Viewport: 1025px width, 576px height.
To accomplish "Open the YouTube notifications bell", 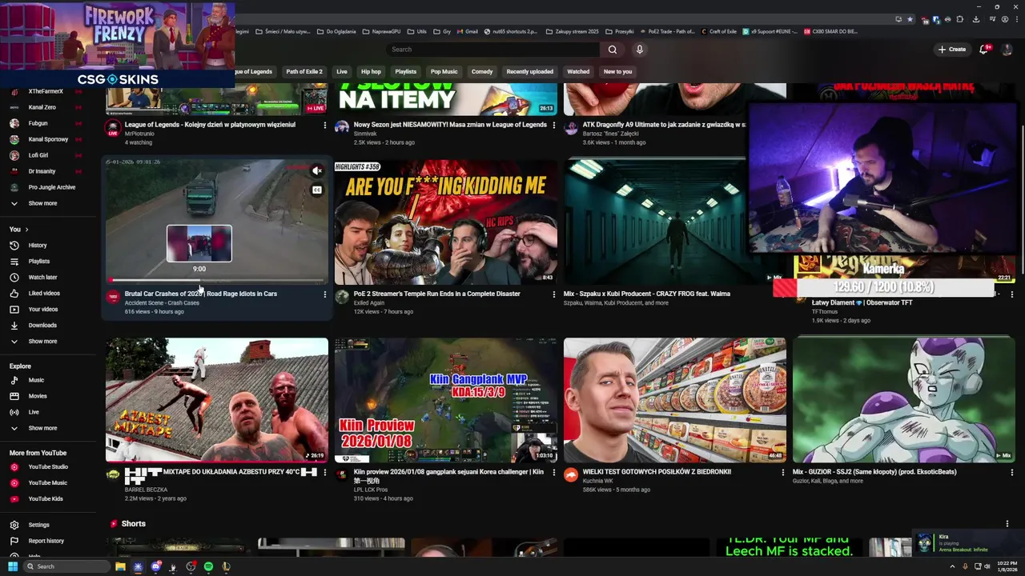I will point(984,50).
